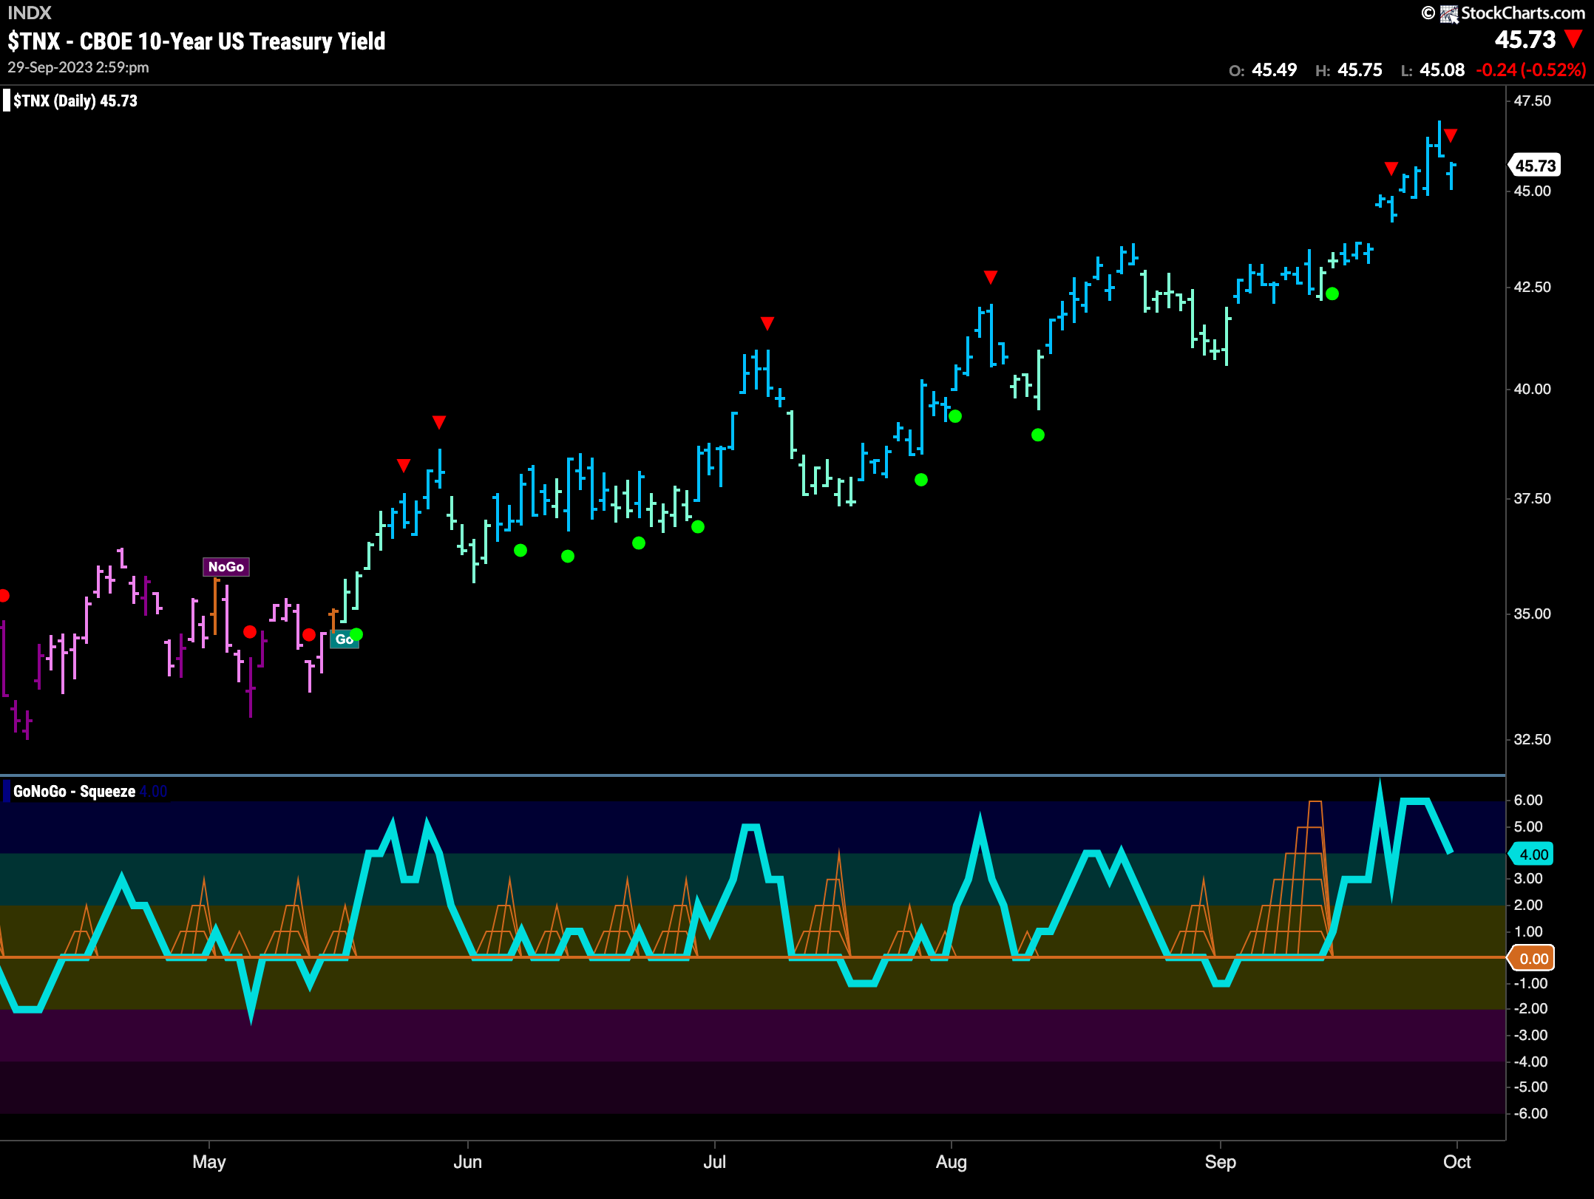Click the open value 45.49
This screenshot has width=1594, height=1199.
[1274, 70]
